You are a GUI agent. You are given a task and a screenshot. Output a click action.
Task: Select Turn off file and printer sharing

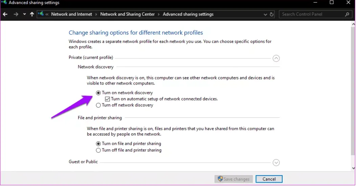[98, 150]
